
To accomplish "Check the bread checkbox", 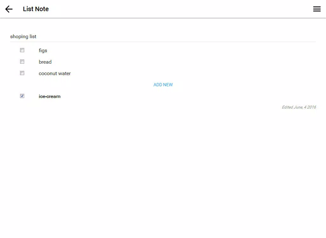I will pos(22,61).
